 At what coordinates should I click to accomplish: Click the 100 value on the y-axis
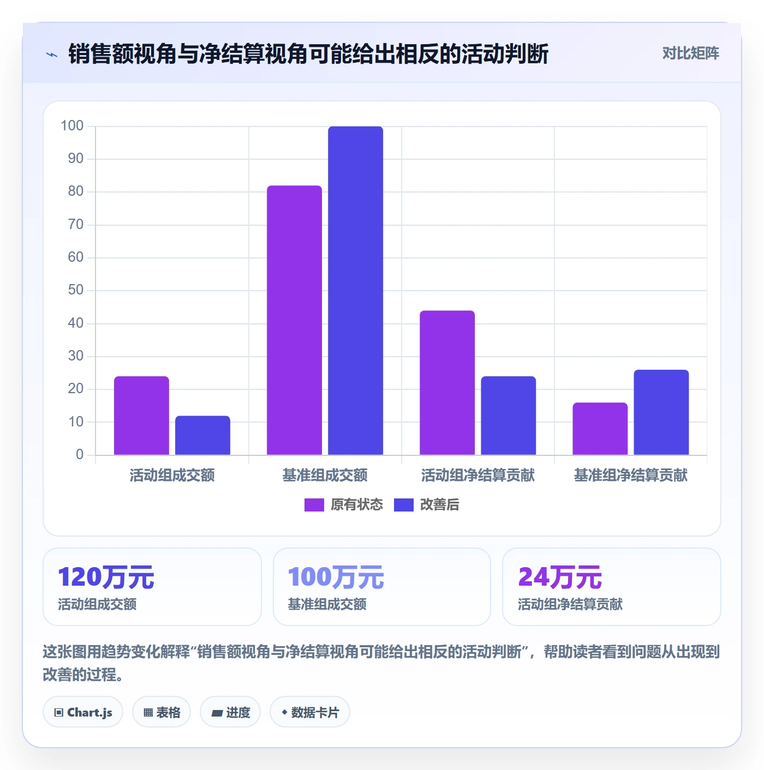click(72, 126)
